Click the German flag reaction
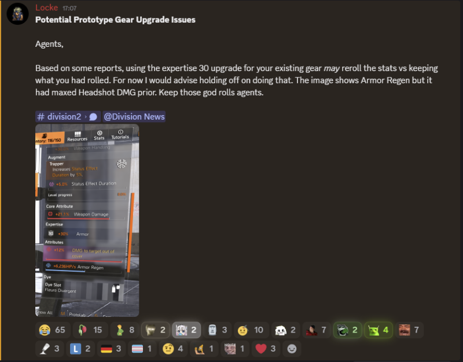The height and width of the screenshot is (362, 463). (111, 349)
